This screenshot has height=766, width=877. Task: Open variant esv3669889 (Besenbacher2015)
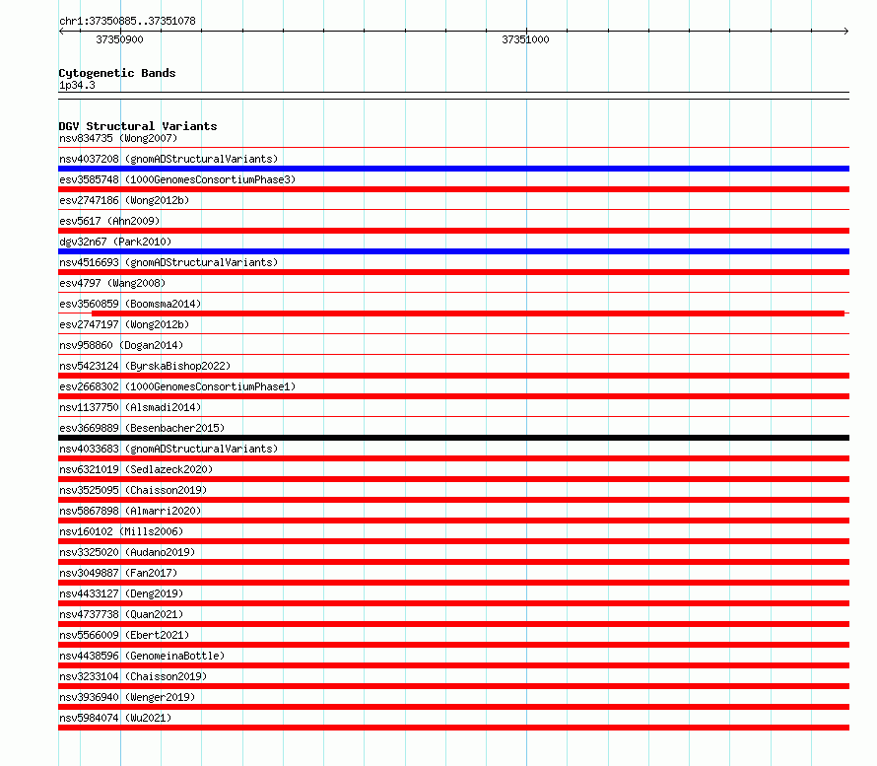(x=142, y=428)
